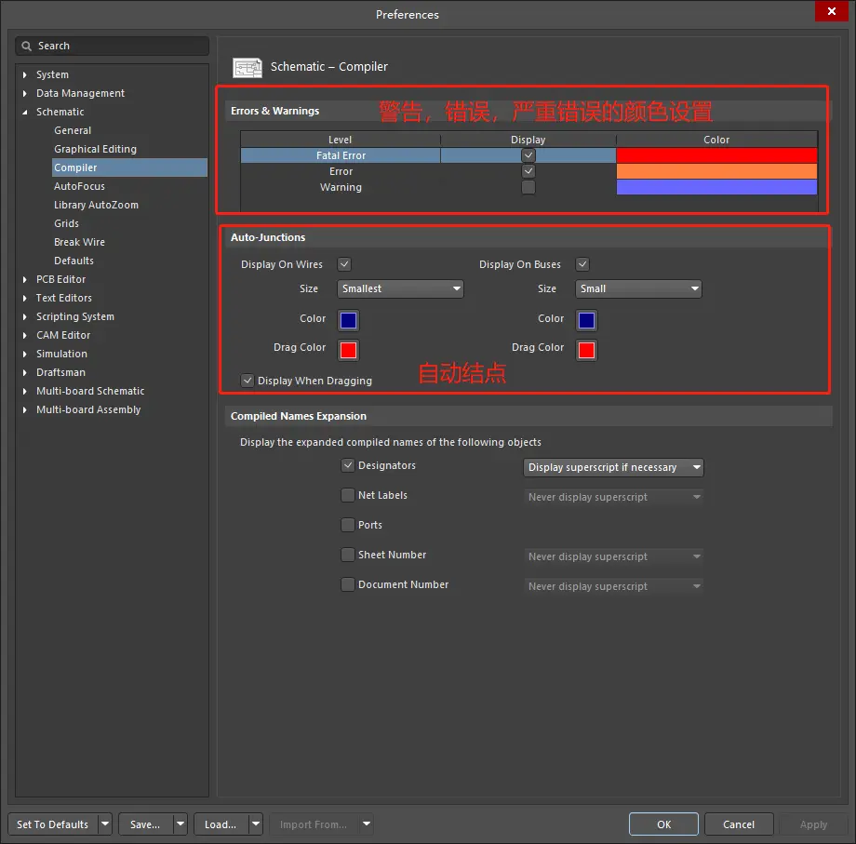
Task: Open Graphical Editing preferences page
Action: tap(96, 149)
